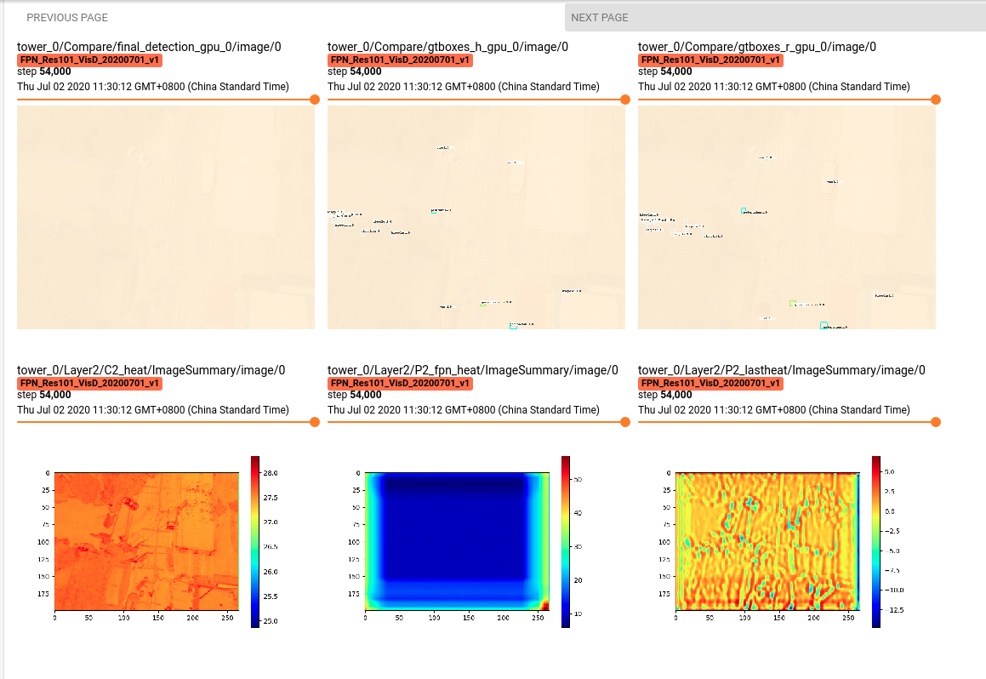Click the step slider dot on P2_fpn_heat card
The height and width of the screenshot is (679, 986).
coord(625,421)
